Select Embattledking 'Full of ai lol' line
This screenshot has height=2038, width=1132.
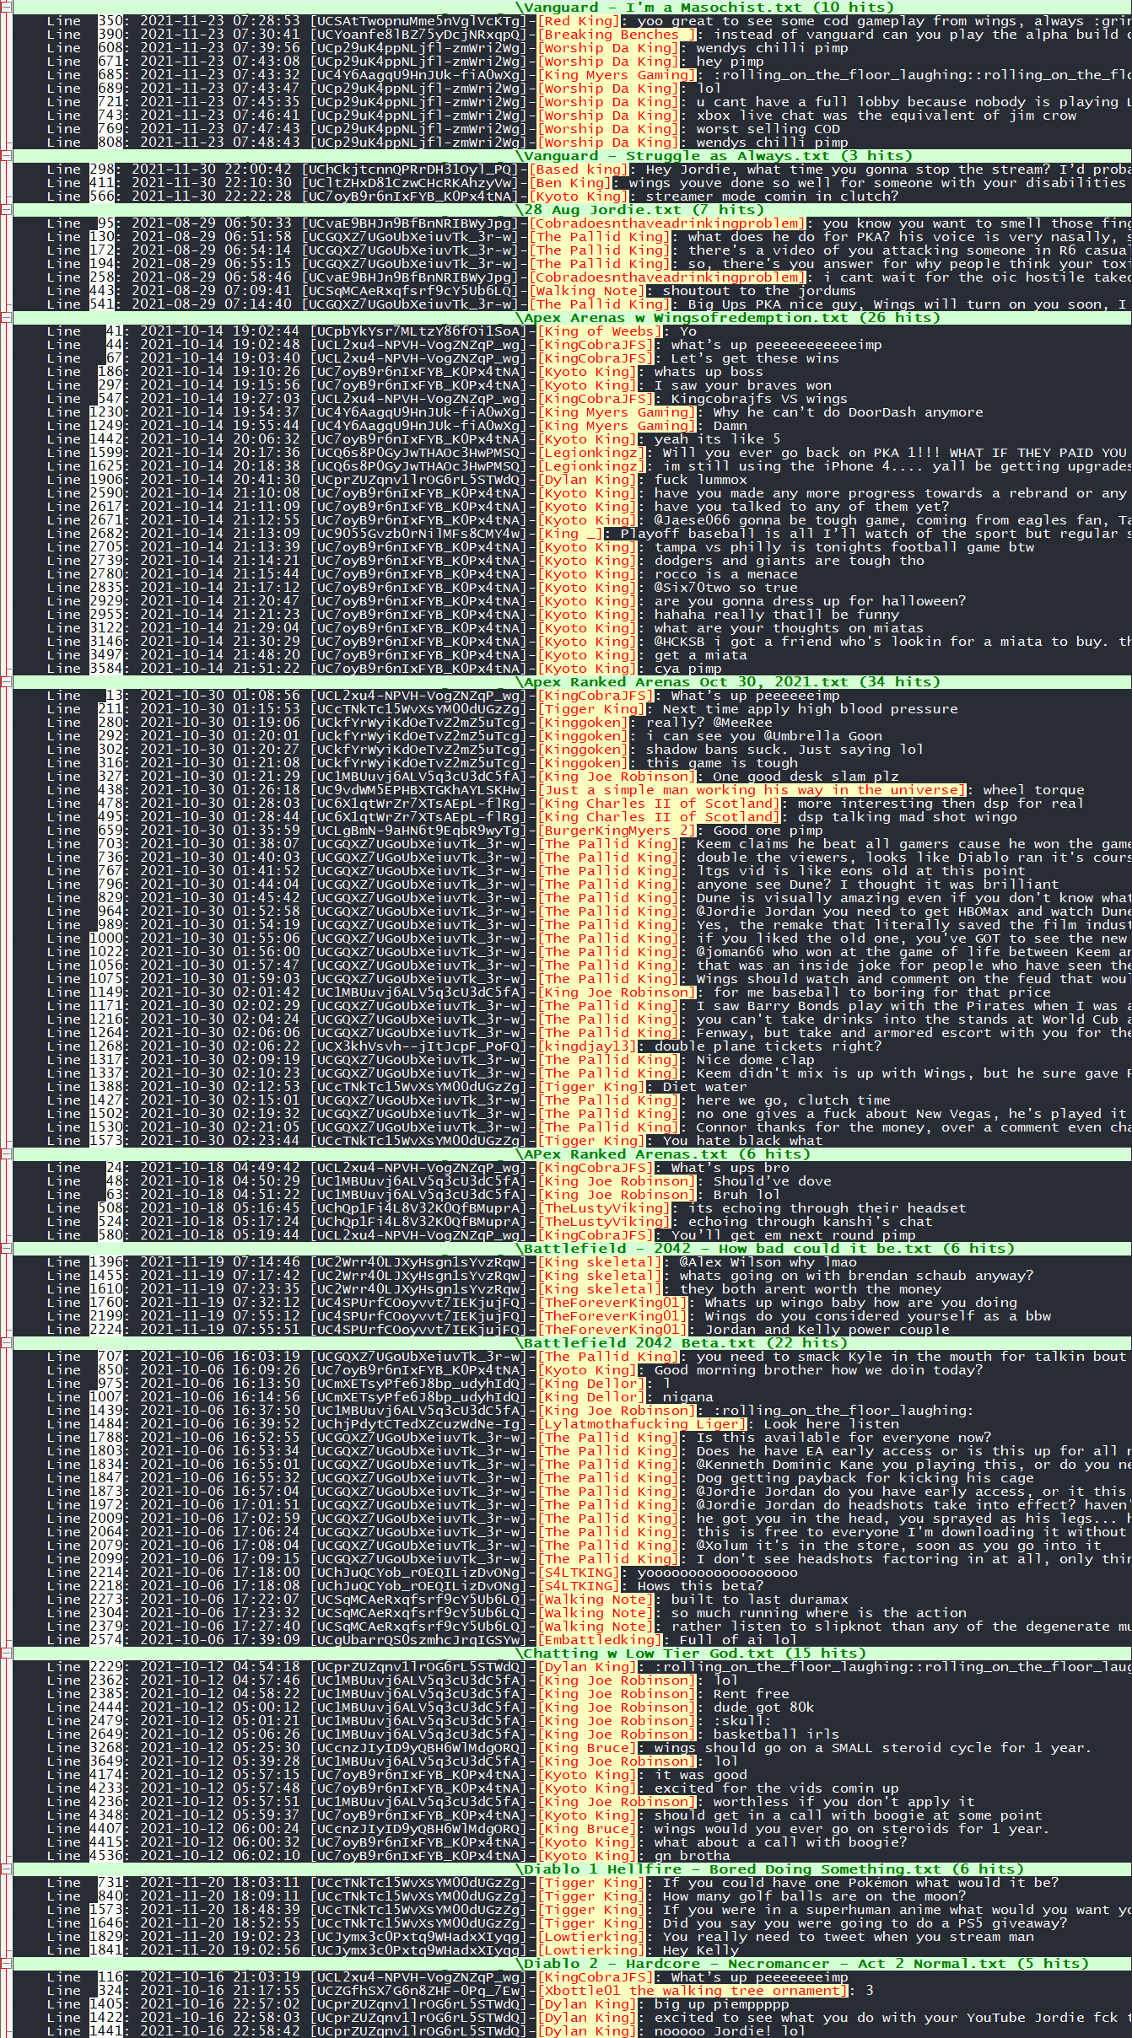(572, 1640)
